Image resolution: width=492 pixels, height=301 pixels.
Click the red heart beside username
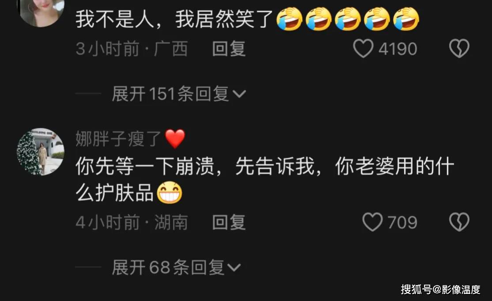click(175, 138)
